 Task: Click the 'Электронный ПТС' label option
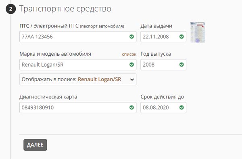pyautogui.click(x=56, y=26)
